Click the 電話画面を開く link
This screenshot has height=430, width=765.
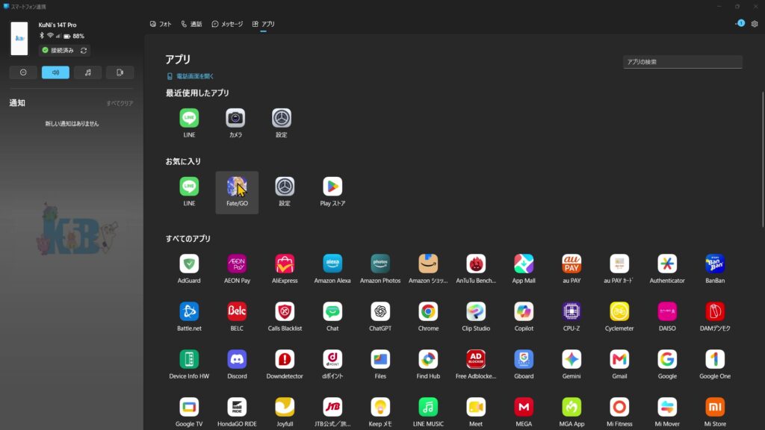[191, 76]
